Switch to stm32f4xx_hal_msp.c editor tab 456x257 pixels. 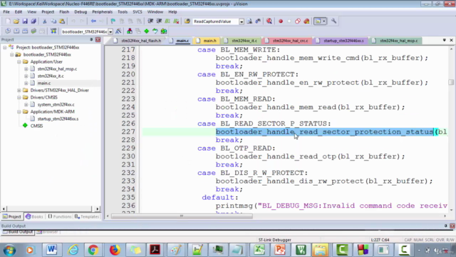(396, 41)
